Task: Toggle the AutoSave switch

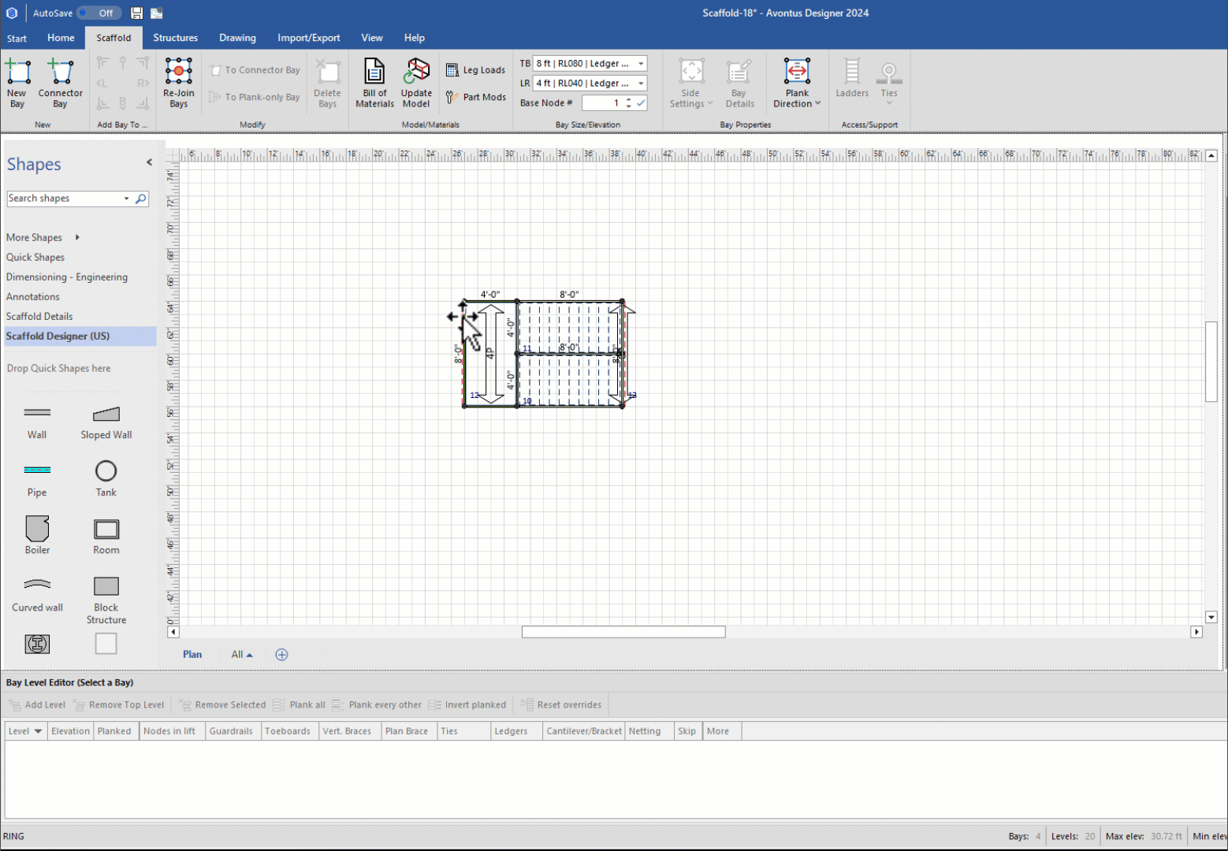Action: [99, 13]
